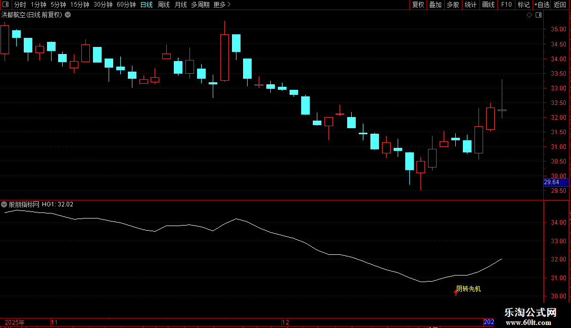The image size is (571, 328).
Task: Toggle the side panel icon in chart header
Action: 539,15
